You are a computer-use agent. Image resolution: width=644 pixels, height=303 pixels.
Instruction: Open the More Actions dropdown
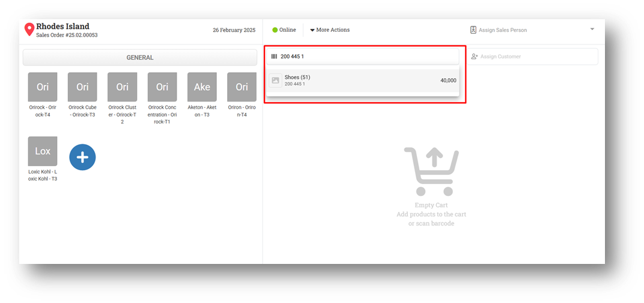330,30
